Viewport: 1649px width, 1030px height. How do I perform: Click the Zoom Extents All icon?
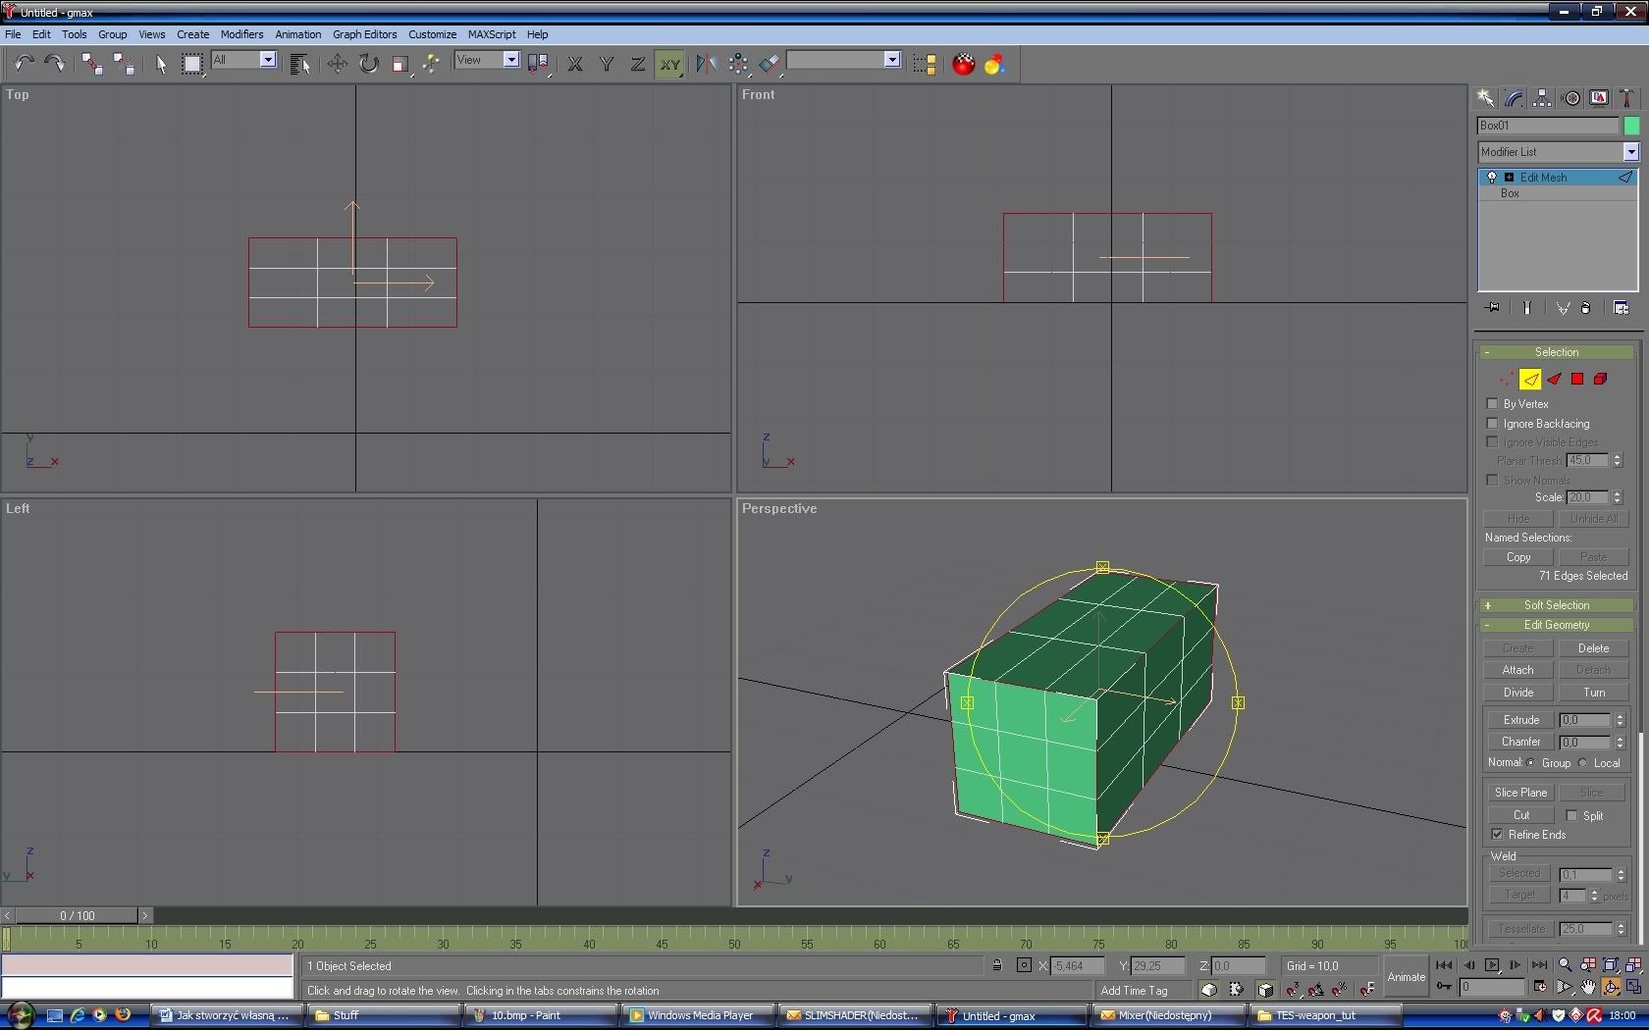[1633, 965]
